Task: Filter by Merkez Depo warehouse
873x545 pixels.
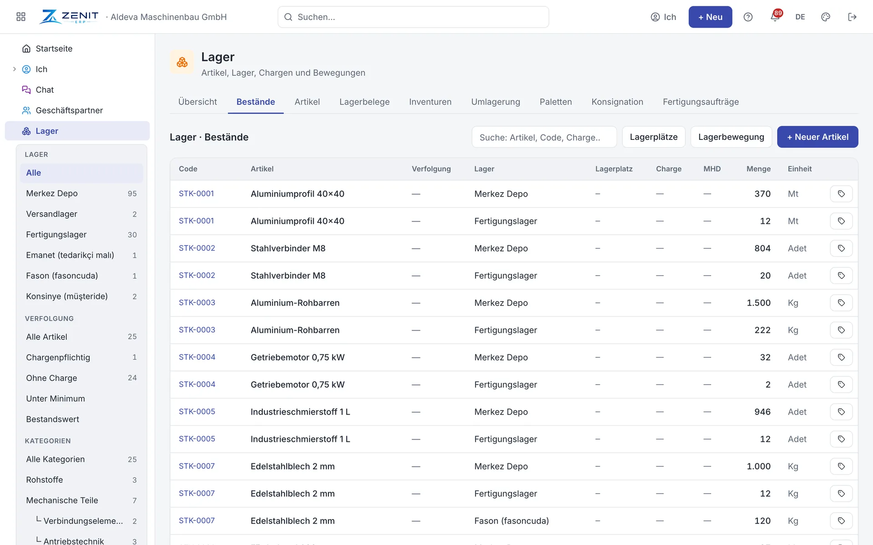Action: coord(81,193)
